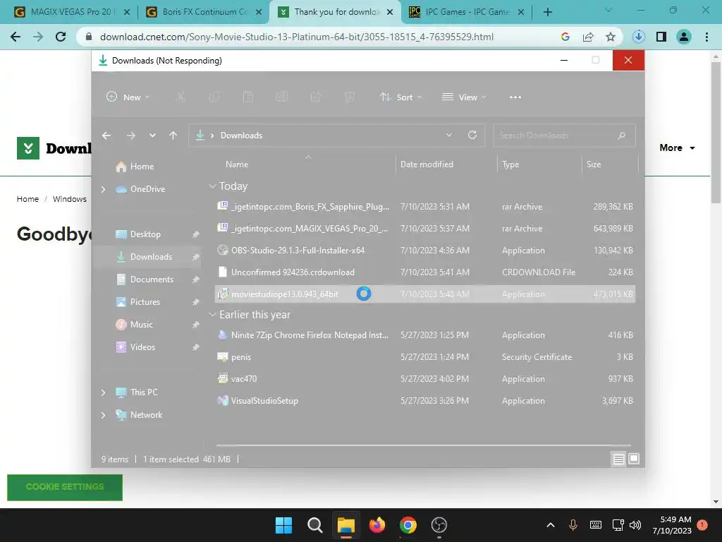This screenshot has width=722, height=542.
Task: Select Desktop in navigation pane
Action: click(x=145, y=234)
